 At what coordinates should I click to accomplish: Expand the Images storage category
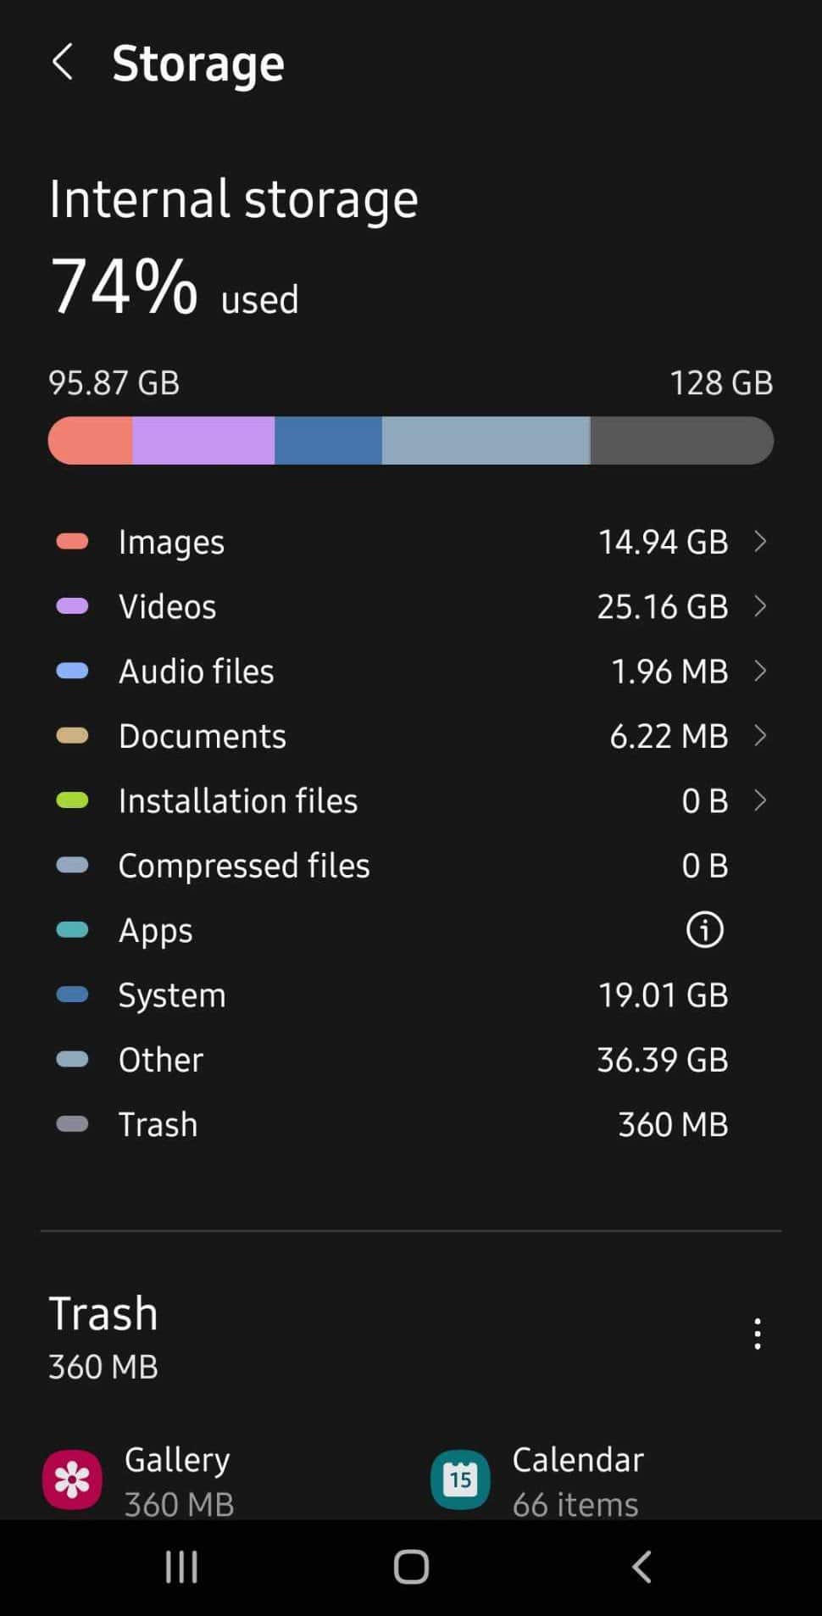(760, 542)
